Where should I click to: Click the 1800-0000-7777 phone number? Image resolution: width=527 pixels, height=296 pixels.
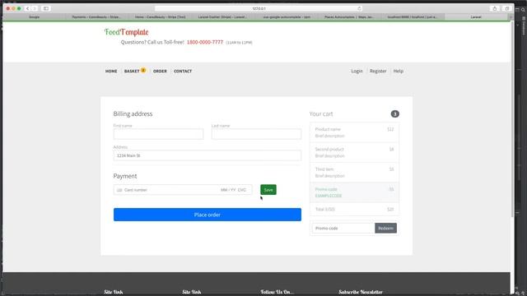pyautogui.click(x=205, y=42)
